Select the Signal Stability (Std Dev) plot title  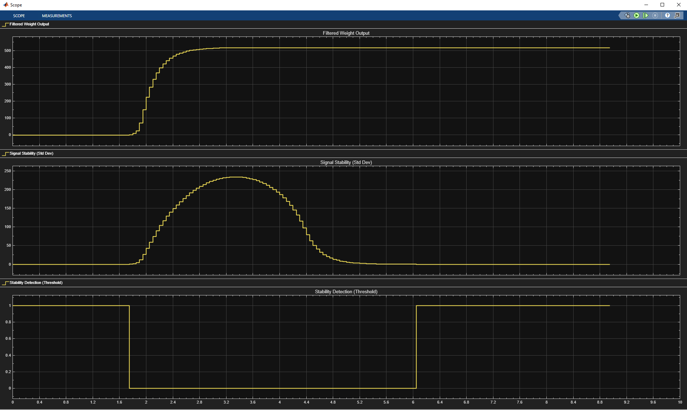[346, 163]
